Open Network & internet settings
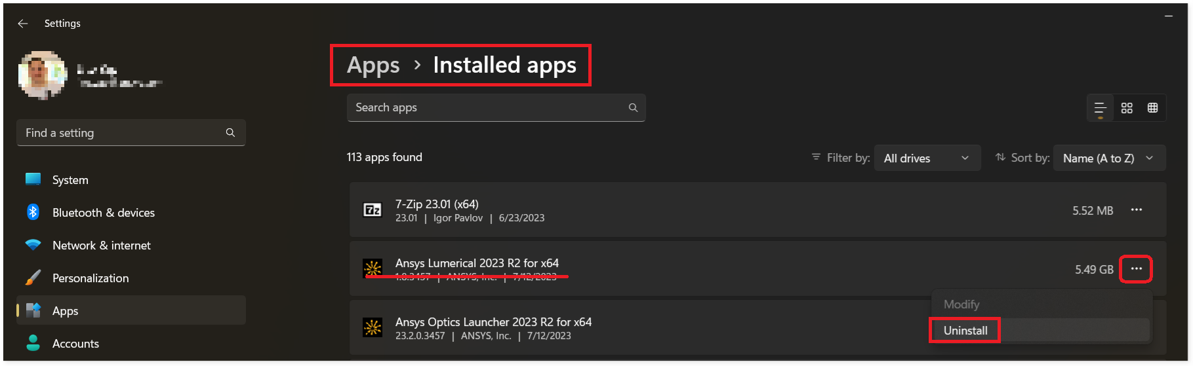Viewport: 1193px width, 366px height. click(x=131, y=246)
